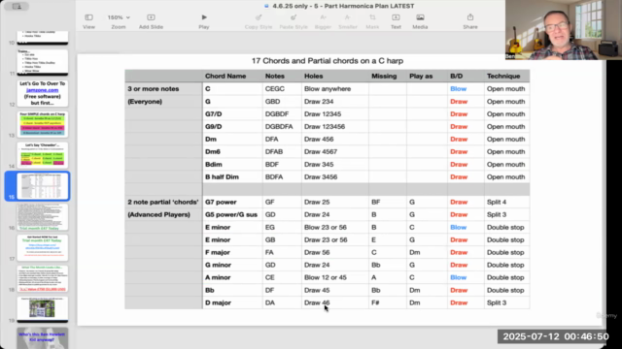This screenshot has width=622, height=349.
Task: Open the View sidebar options
Action: tap(88, 21)
